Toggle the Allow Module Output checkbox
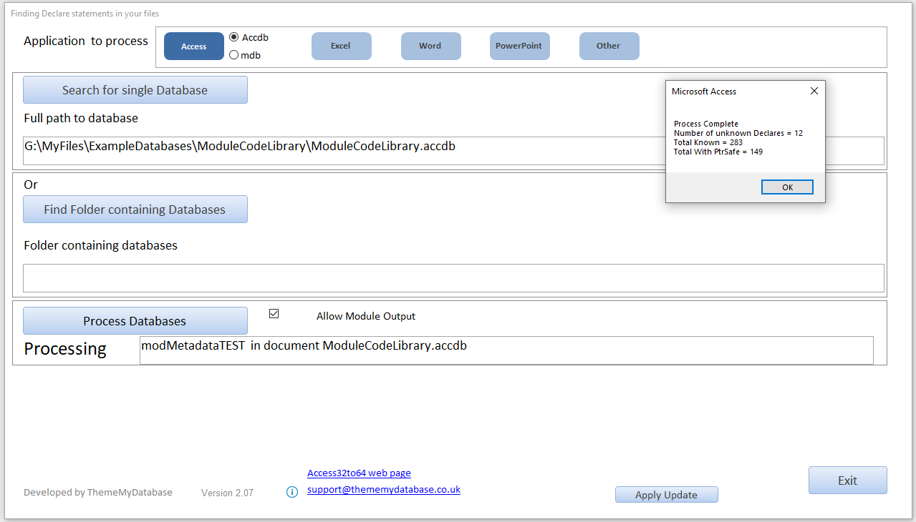The image size is (916, 522). (x=274, y=313)
